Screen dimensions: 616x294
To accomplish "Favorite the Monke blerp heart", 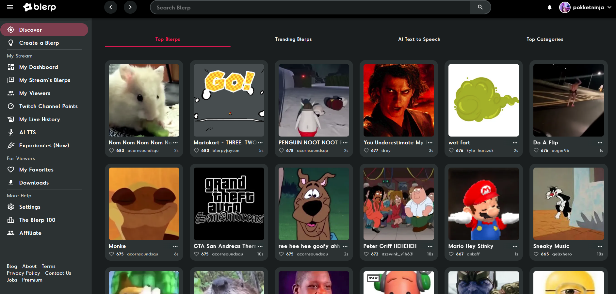I will click(112, 254).
